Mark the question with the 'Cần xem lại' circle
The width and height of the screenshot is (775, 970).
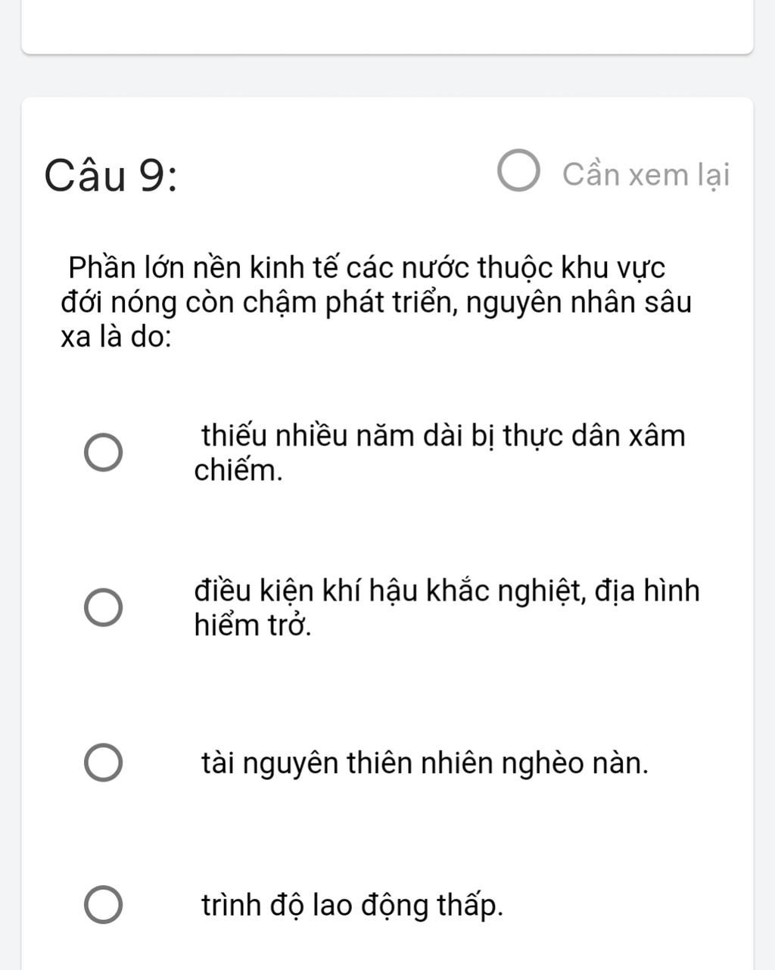pyautogui.click(x=519, y=173)
